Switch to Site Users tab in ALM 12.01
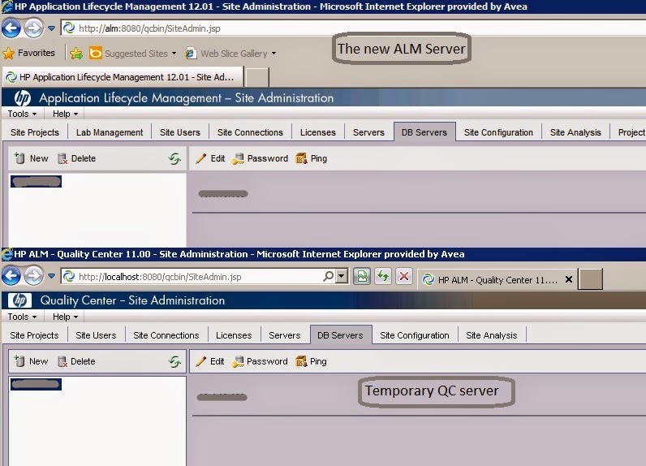 pos(180,132)
